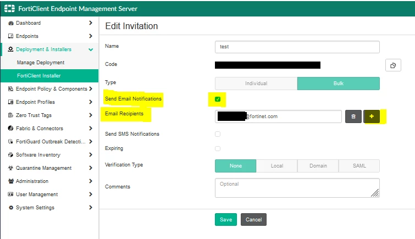Screen dimensions: 415x239
Task: Open the Administration menu item
Action: click(x=49, y=181)
